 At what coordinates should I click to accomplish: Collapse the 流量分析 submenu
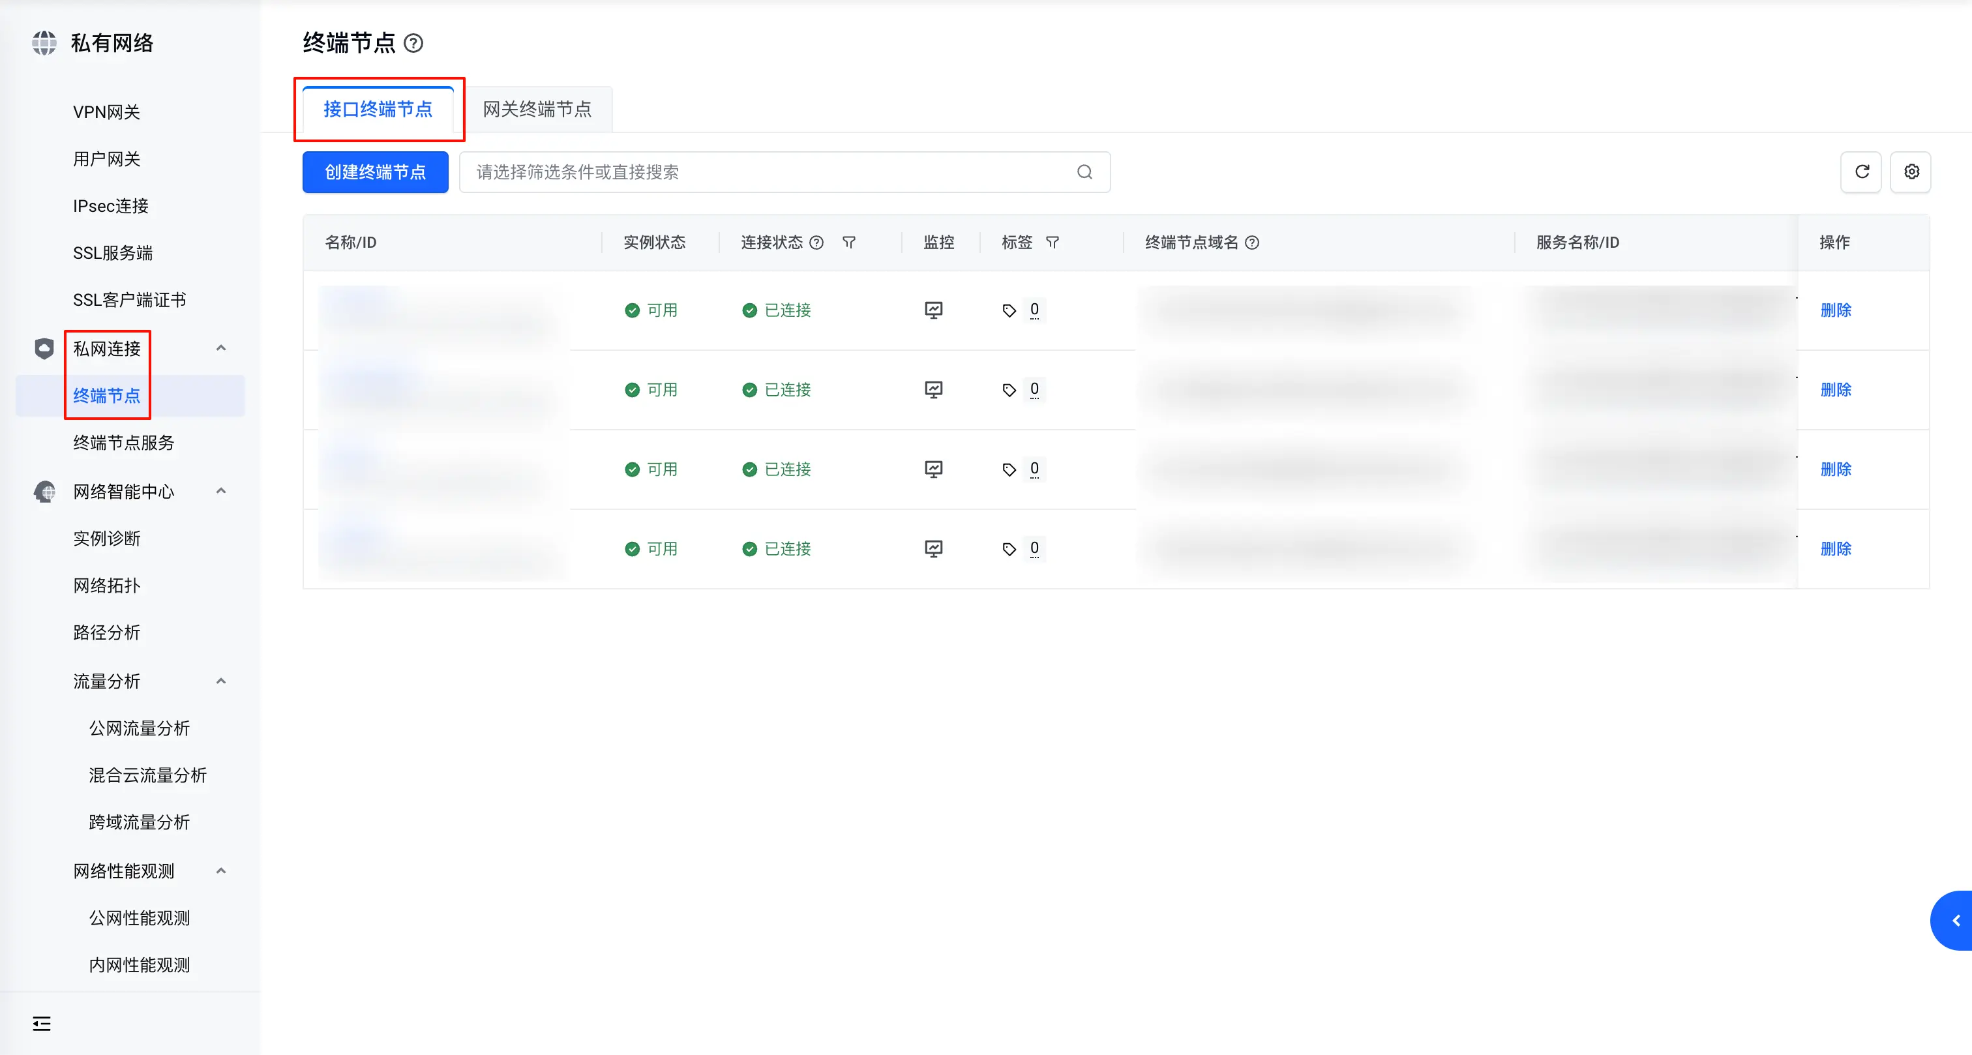(221, 681)
